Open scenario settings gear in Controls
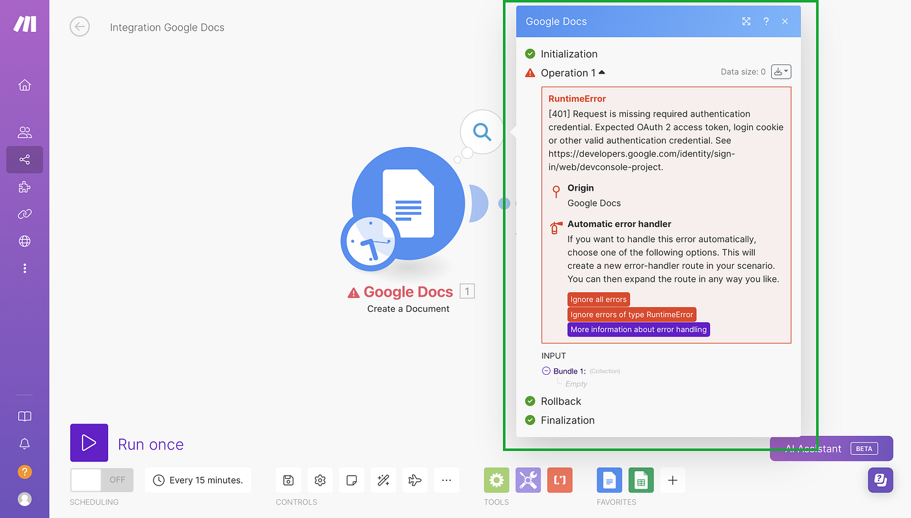 pyautogui.click(x=320, y=480)
